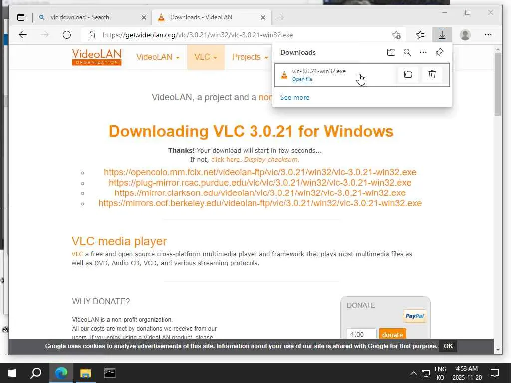Click the address bar URL
This screenshot has height=383, width=511.
pyautogui.click(x=198, y=35)
